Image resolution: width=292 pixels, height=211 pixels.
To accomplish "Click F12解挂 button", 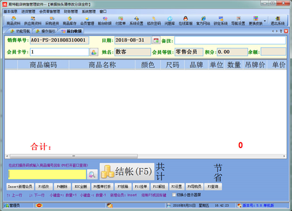I will tap(159, 187).
